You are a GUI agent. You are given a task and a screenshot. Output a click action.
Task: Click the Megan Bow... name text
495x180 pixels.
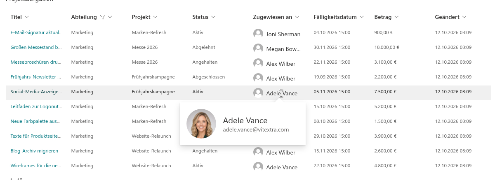[x=283, y=49]
